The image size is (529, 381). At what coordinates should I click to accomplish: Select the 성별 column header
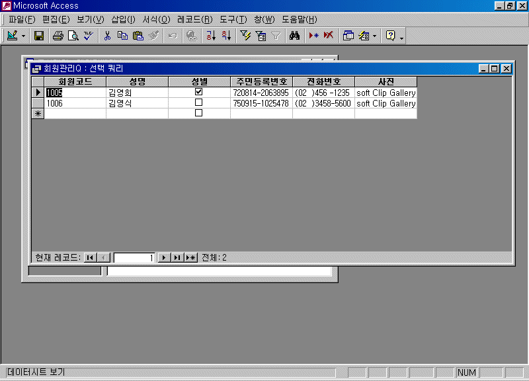click(200, 81)
